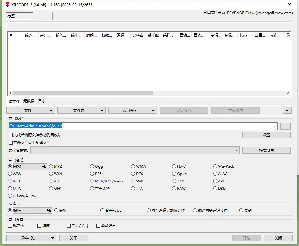Click the browse "..." button for output path
Viewport: 299px width, 246px height.
pyautogui.click(x=285, y=126)
